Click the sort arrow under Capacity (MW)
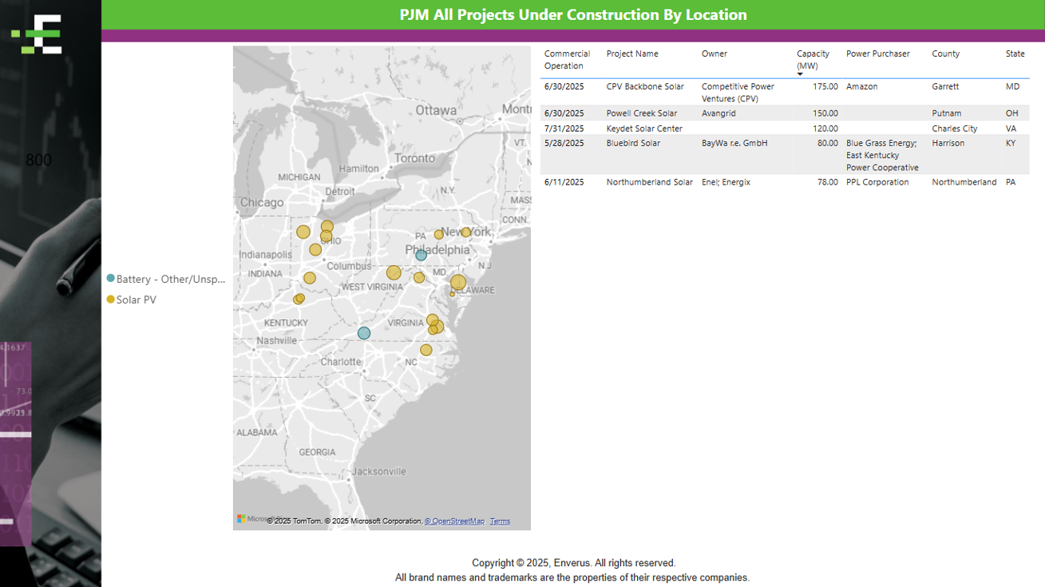The height and width of the screenshot is (587, 1045). tap(800, 74)
